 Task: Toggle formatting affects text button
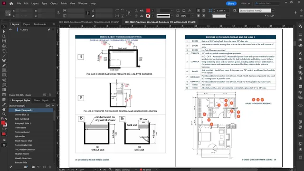coord(6,129)
